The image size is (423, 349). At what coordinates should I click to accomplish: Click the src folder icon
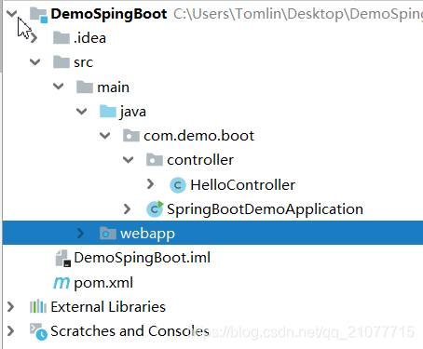61,61
